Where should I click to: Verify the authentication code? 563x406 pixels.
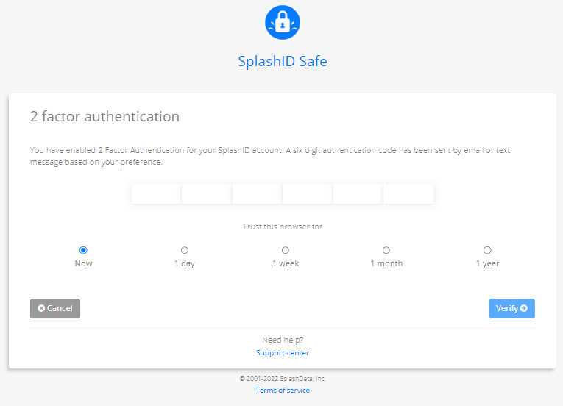(x=511, y=308)
